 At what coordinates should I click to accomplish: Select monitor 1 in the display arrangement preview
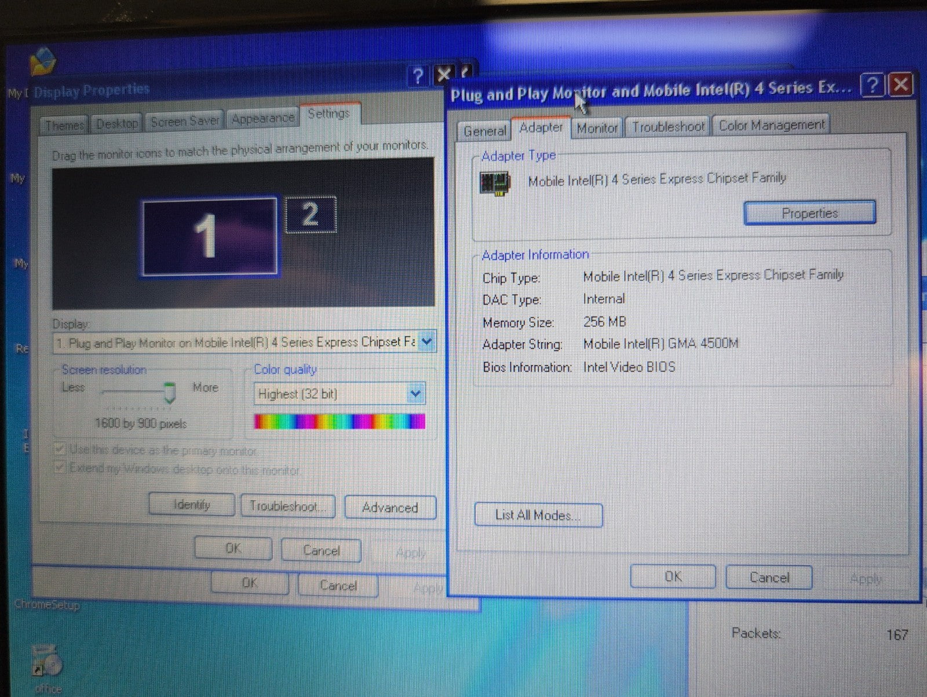[x=209, y=236]
